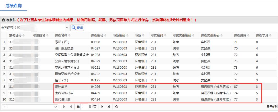
Task: Click course code 00698
Action: (x=96, y=42)
